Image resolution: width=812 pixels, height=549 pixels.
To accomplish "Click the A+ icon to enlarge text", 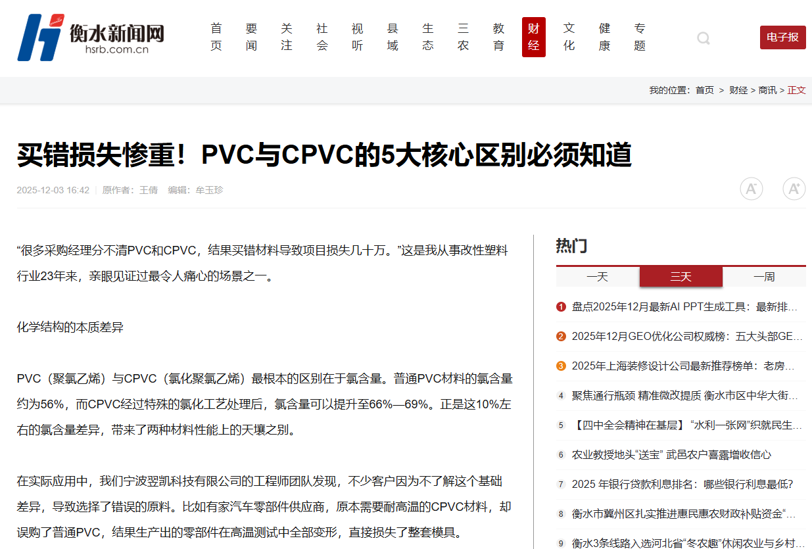I will pyautogui.click(x=794, y=189).
